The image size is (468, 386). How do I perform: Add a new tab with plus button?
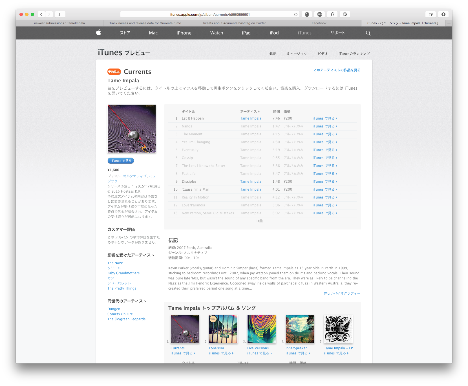point(449,23)
